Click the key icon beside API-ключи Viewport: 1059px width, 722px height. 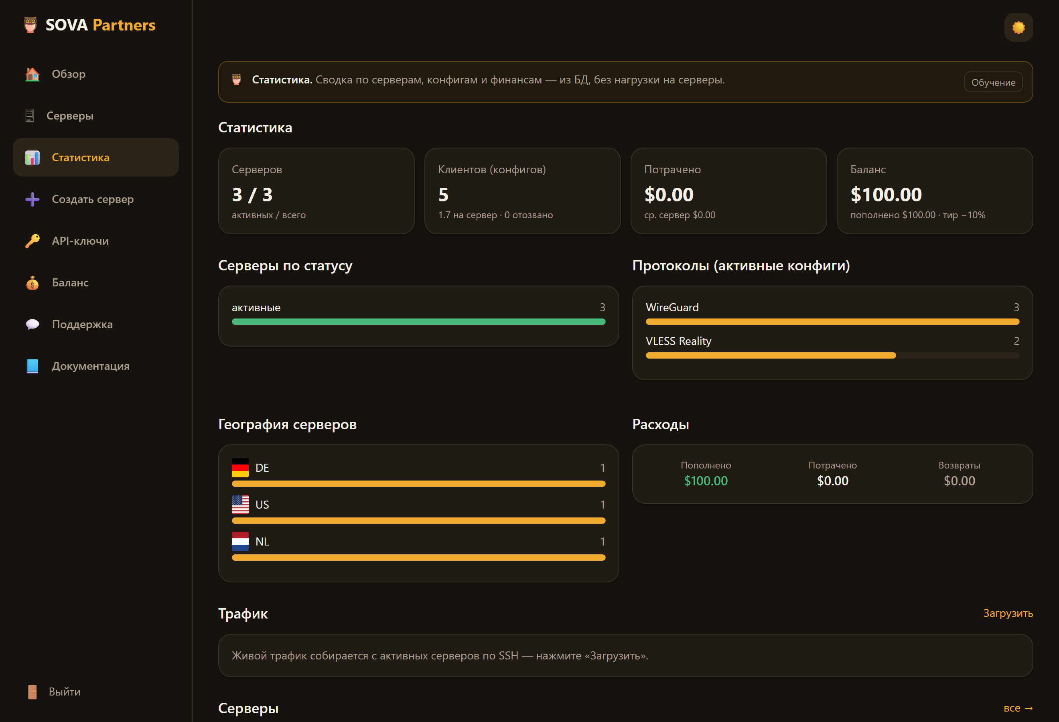[x=32, y=241]
